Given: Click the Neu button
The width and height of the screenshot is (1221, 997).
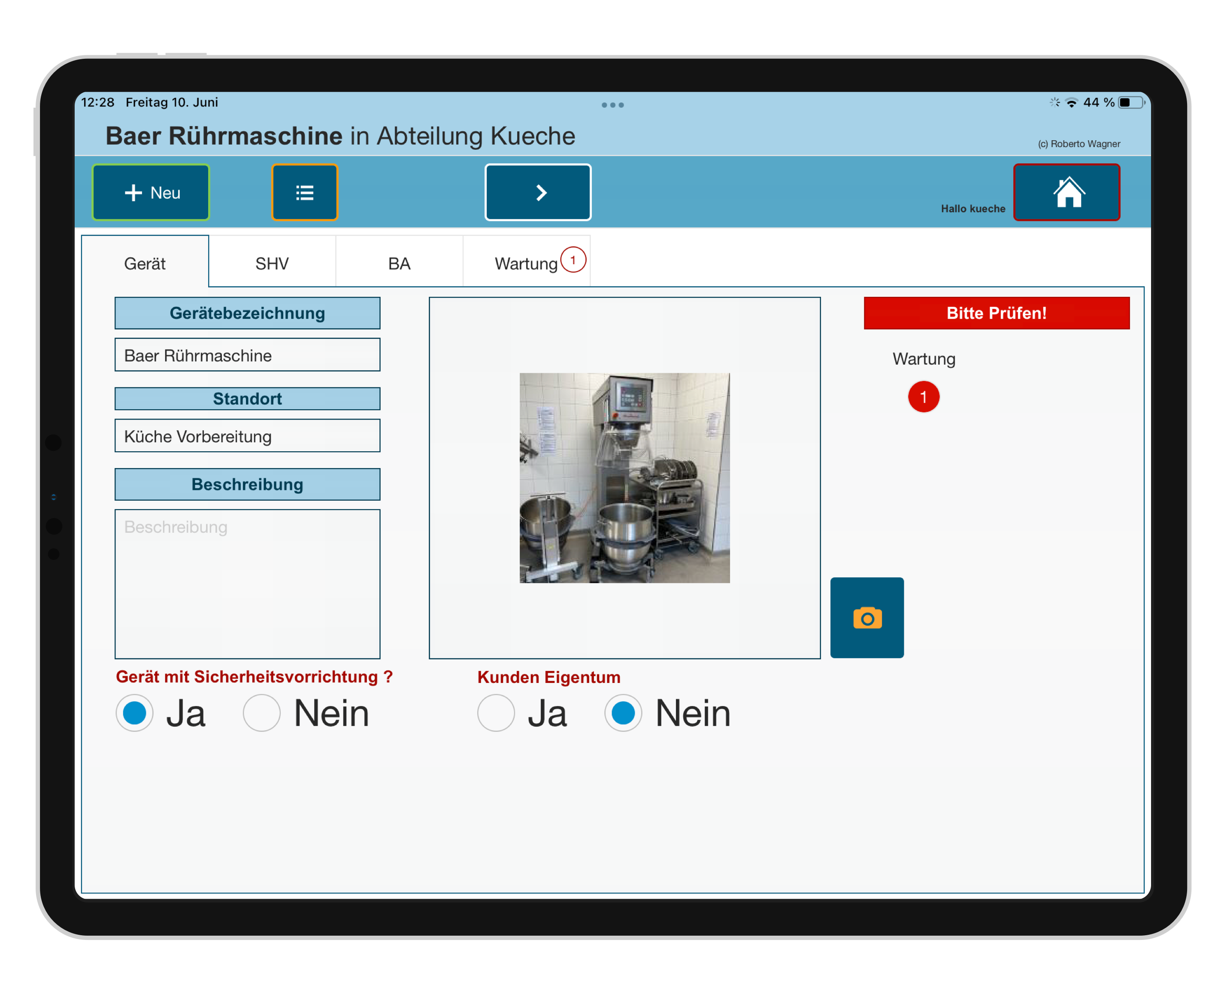Looking at the screenshot, I should click(151, 192).
